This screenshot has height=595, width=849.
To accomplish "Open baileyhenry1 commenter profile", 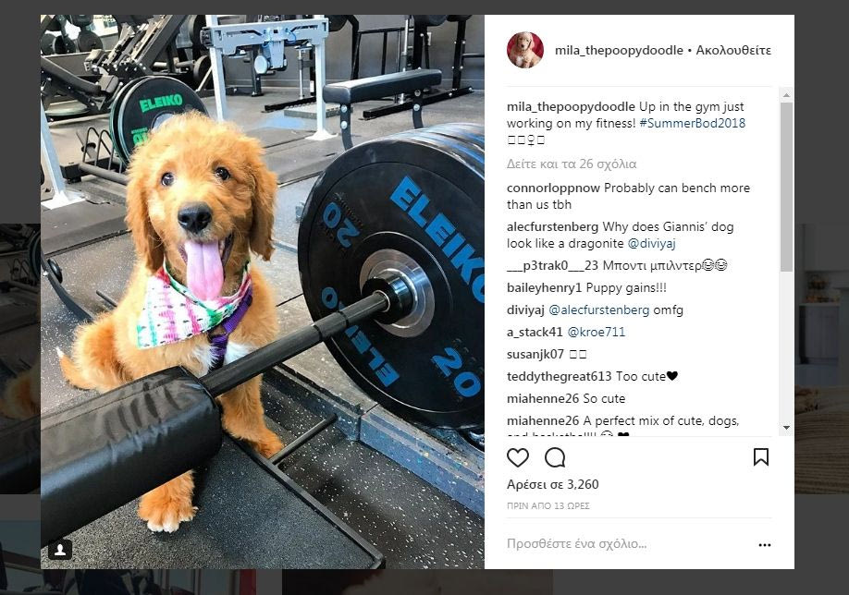I will click(544, 287).
